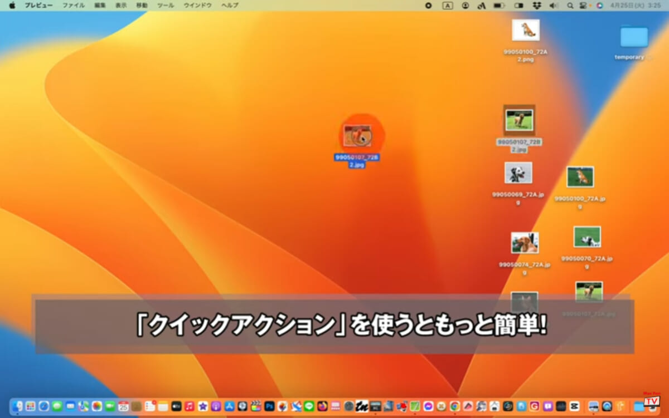Click the input source A icon in menu bar
This screenshot has width=669, height=418.
click(x=448, y=5)
